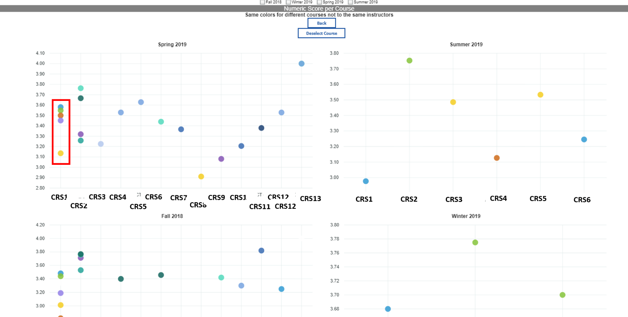Viewport: 628px width, 317px height.
Task: Enable the Summer 2019 checkbox
Action: pos(350,2)
